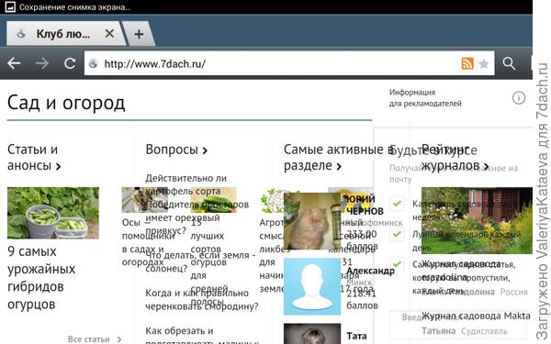Toggle the third subscription checkbox
Viewport: 551px width, 344px height.
pyautogui.click(x=397, y=264)
